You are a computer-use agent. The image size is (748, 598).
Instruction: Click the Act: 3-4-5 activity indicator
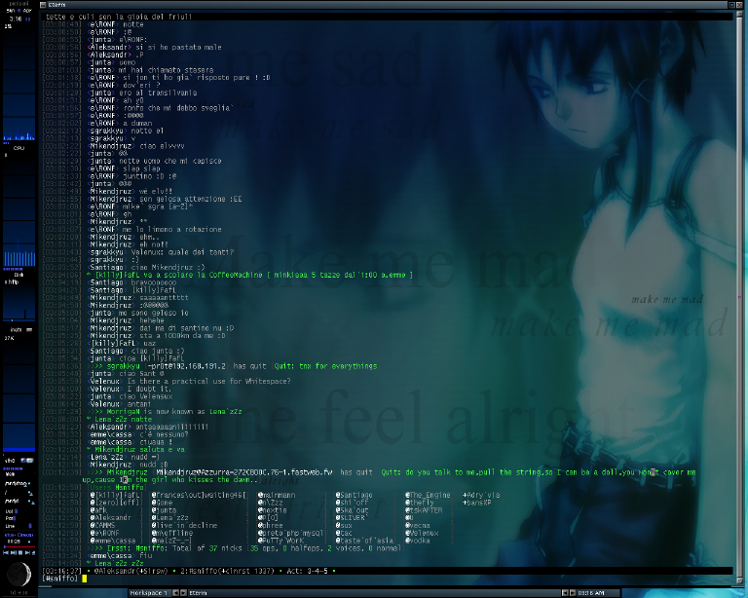(307, 571)
